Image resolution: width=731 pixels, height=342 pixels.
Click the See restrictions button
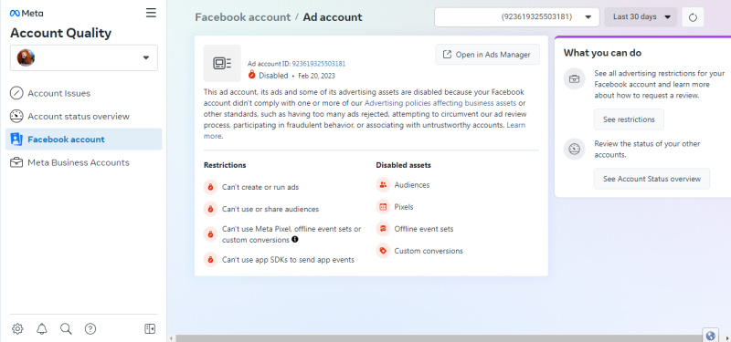click(629, 119)
